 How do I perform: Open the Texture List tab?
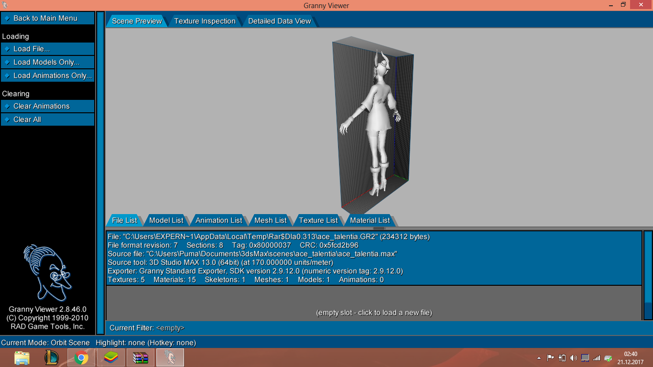click(x=318, y=220)
